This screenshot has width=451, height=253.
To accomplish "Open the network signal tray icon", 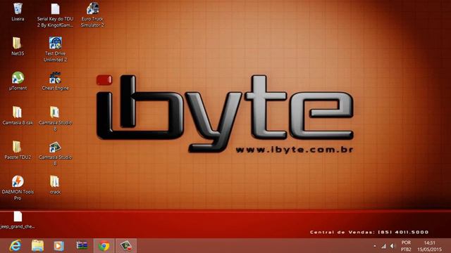I will (x=383, y=246).
